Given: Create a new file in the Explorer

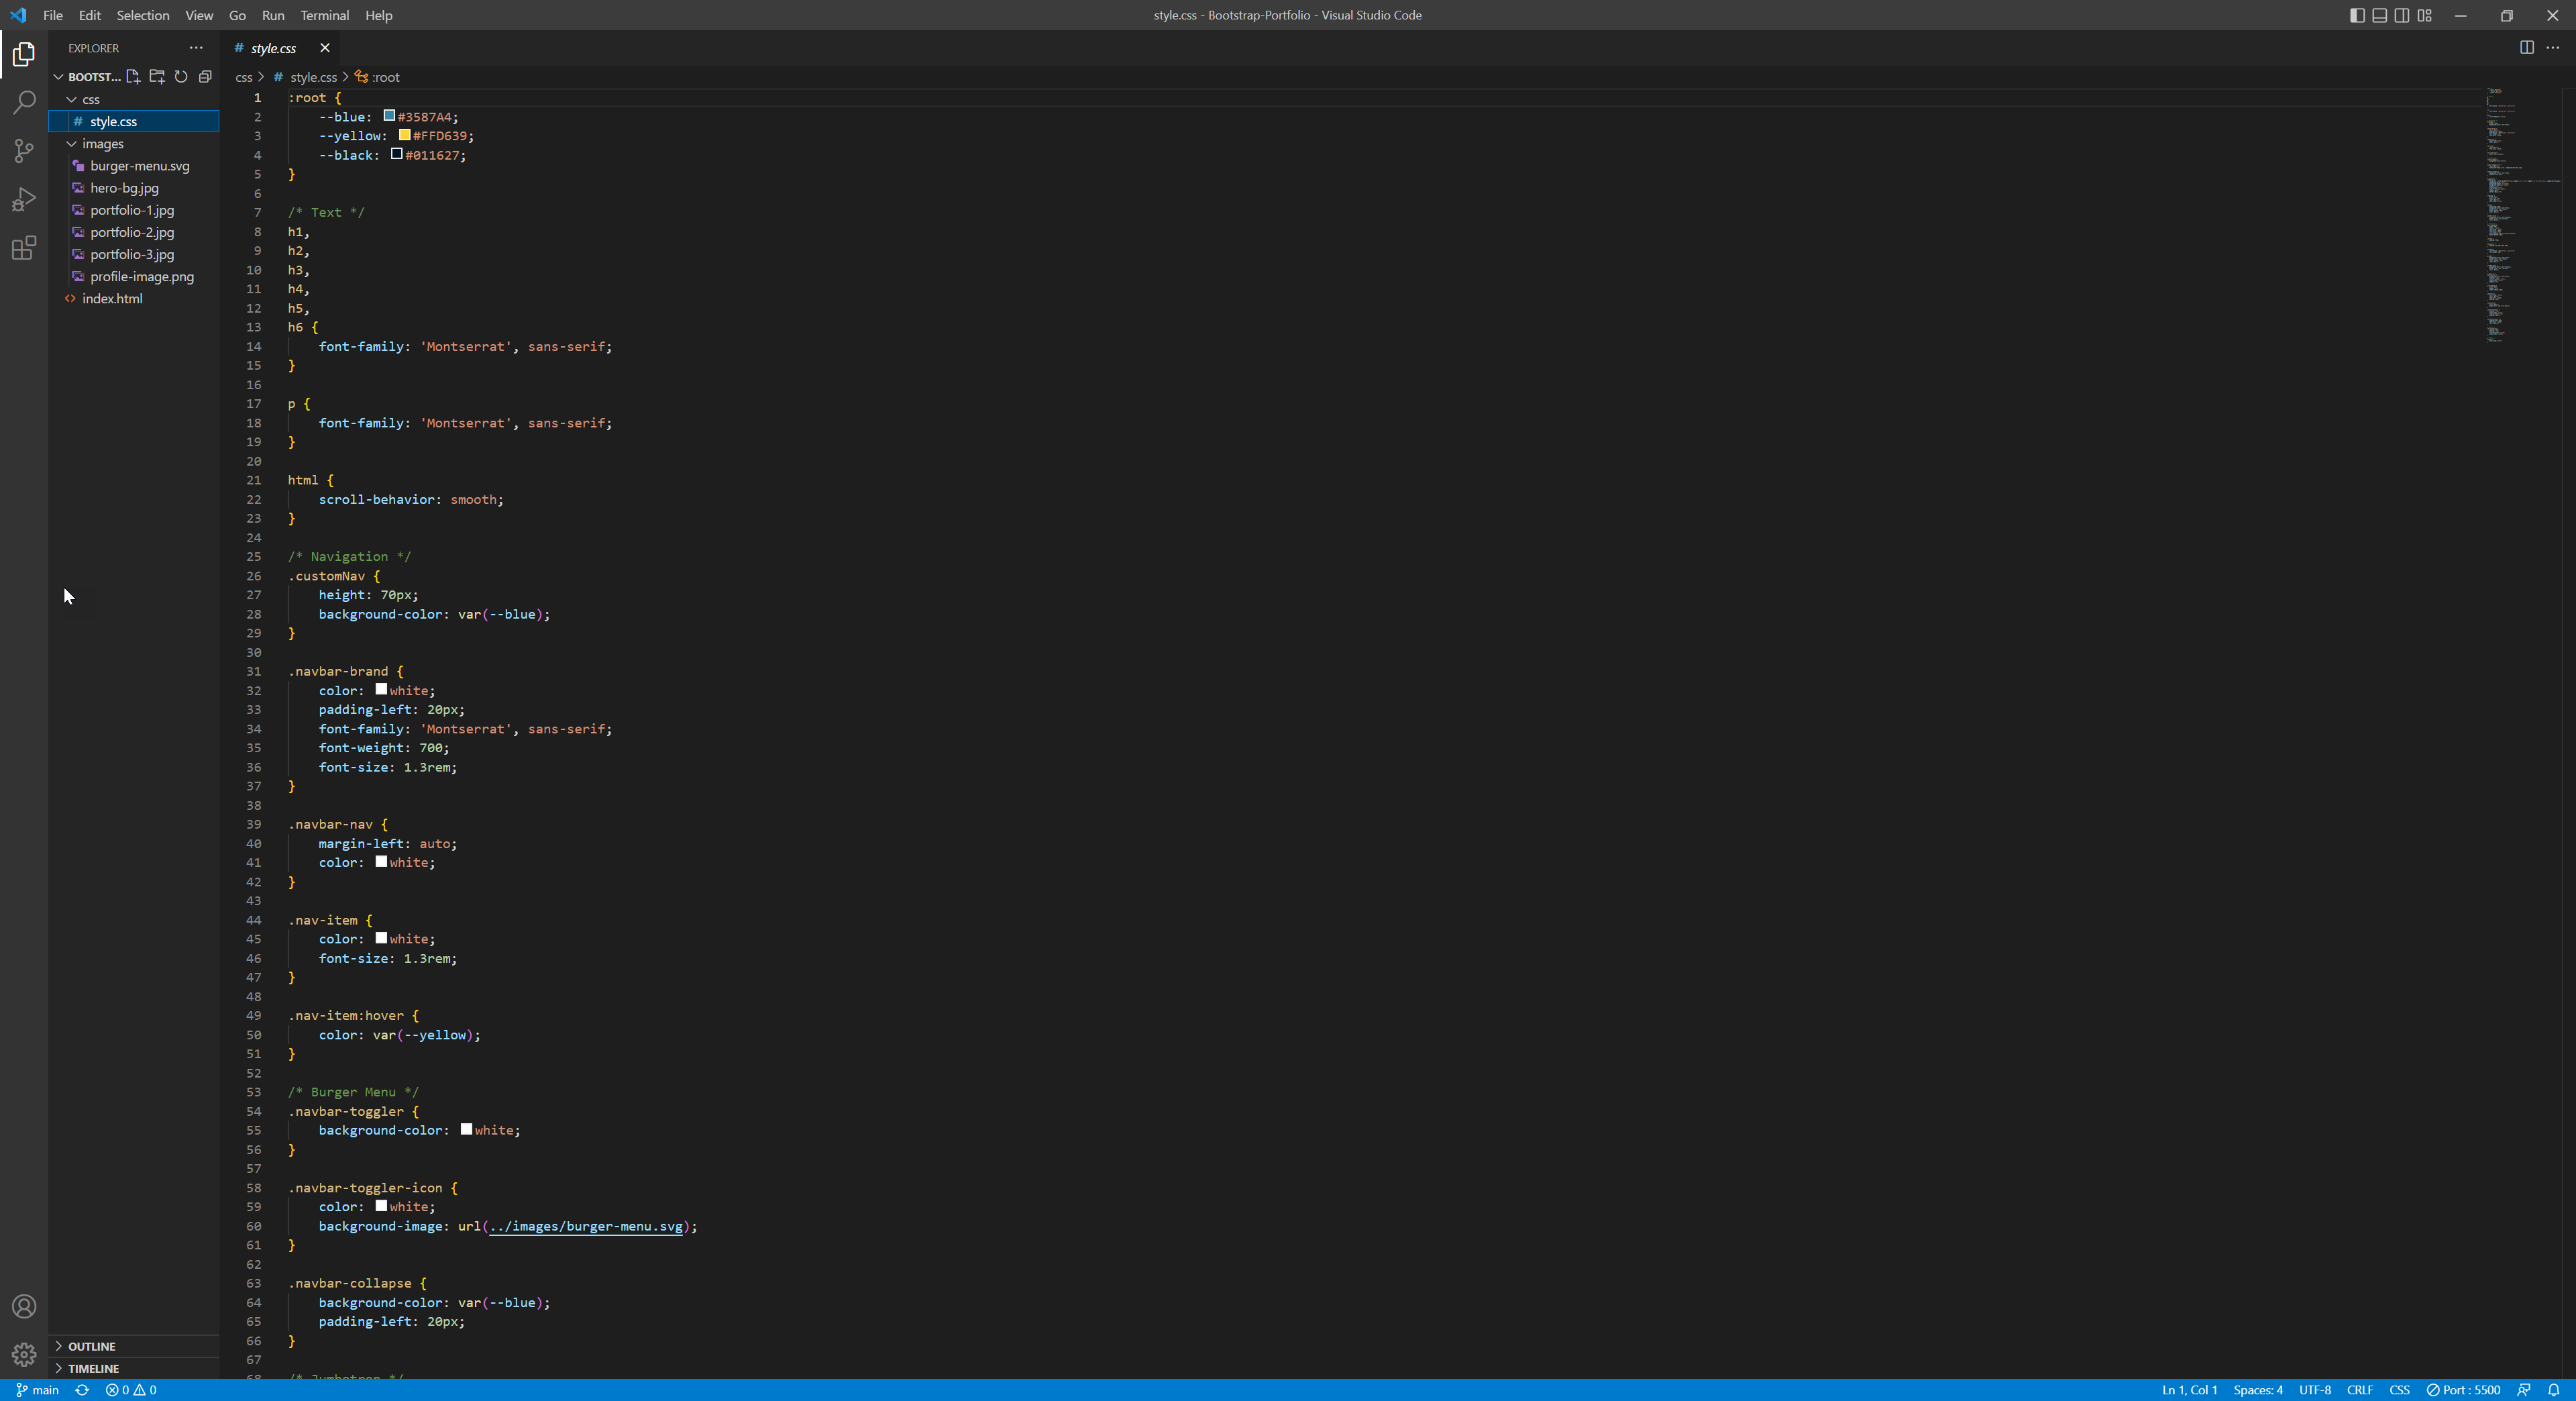Looking at the screenshot, I should 135,76.
